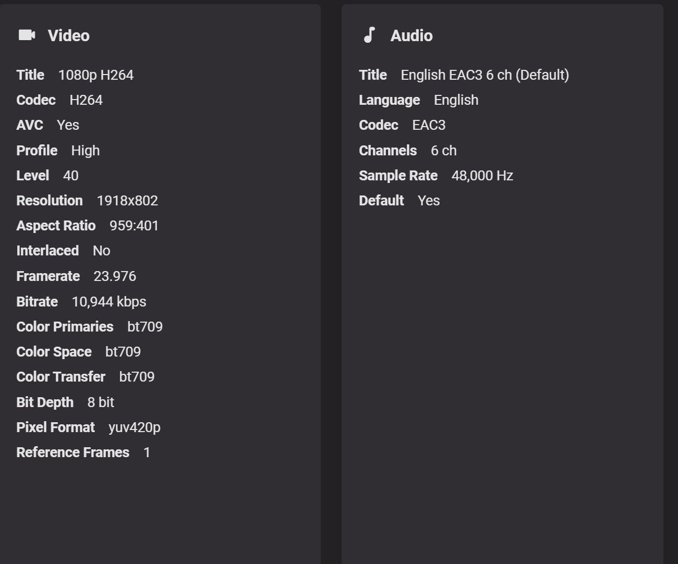Click the Framerate value 23.976
This screenshot has width=678, height=564.
(115, 276)
